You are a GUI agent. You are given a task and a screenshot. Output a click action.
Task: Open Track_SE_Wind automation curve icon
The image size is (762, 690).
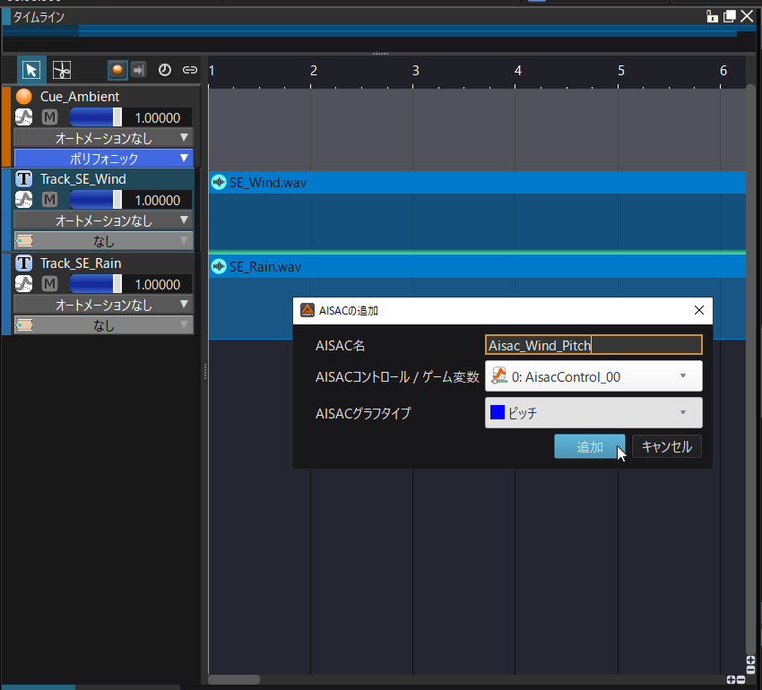24,200
